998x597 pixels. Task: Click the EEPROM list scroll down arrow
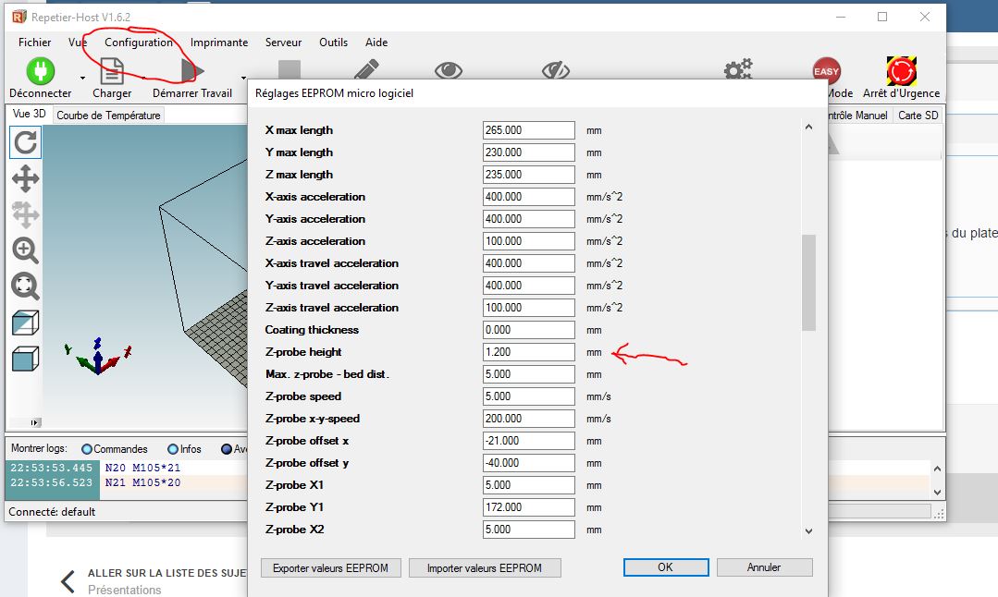pos(808,530)
